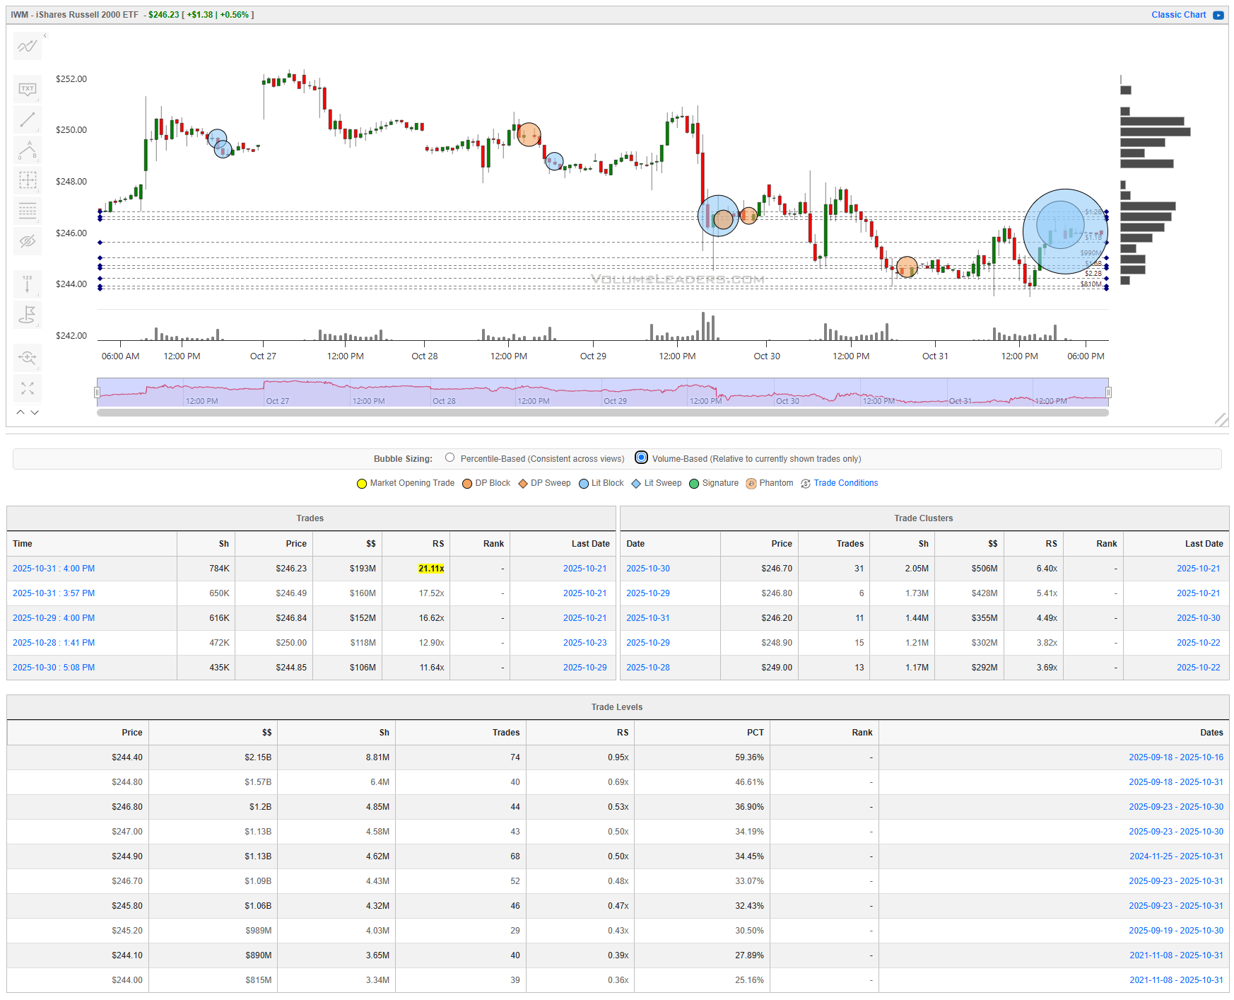Open trade 2025-10-29 : 4:00 PM
This screenshot has height=1000, width=1234.
[54, 618]
